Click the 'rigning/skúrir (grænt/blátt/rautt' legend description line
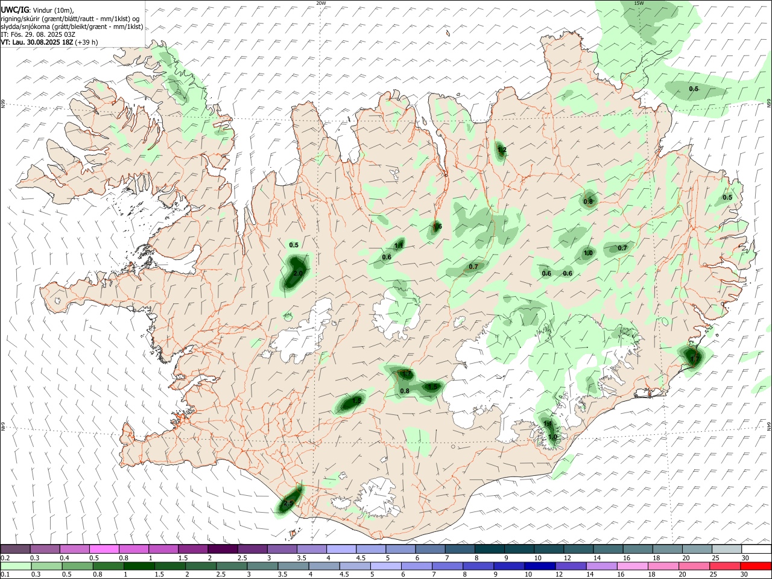This screenshot has width=772, height=579. click(71, 18)
